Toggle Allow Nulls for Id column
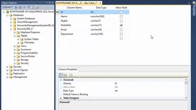The height and width of the screenshot is (110, 196). coord(121,12)
